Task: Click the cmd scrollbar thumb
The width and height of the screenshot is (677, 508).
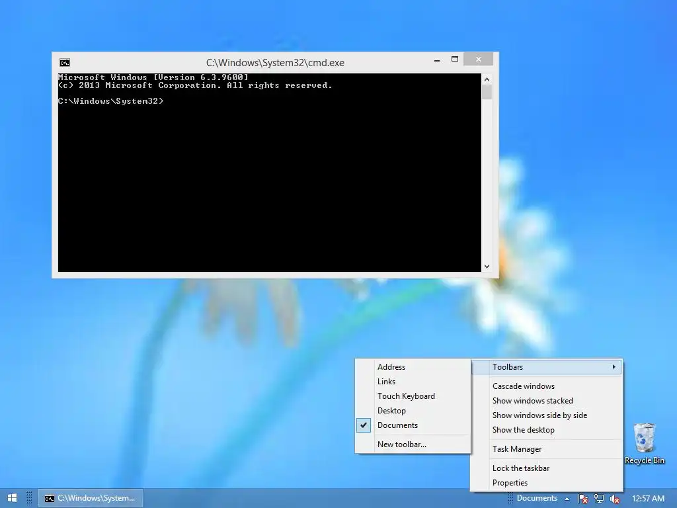Action: click(x=487, y=93)
